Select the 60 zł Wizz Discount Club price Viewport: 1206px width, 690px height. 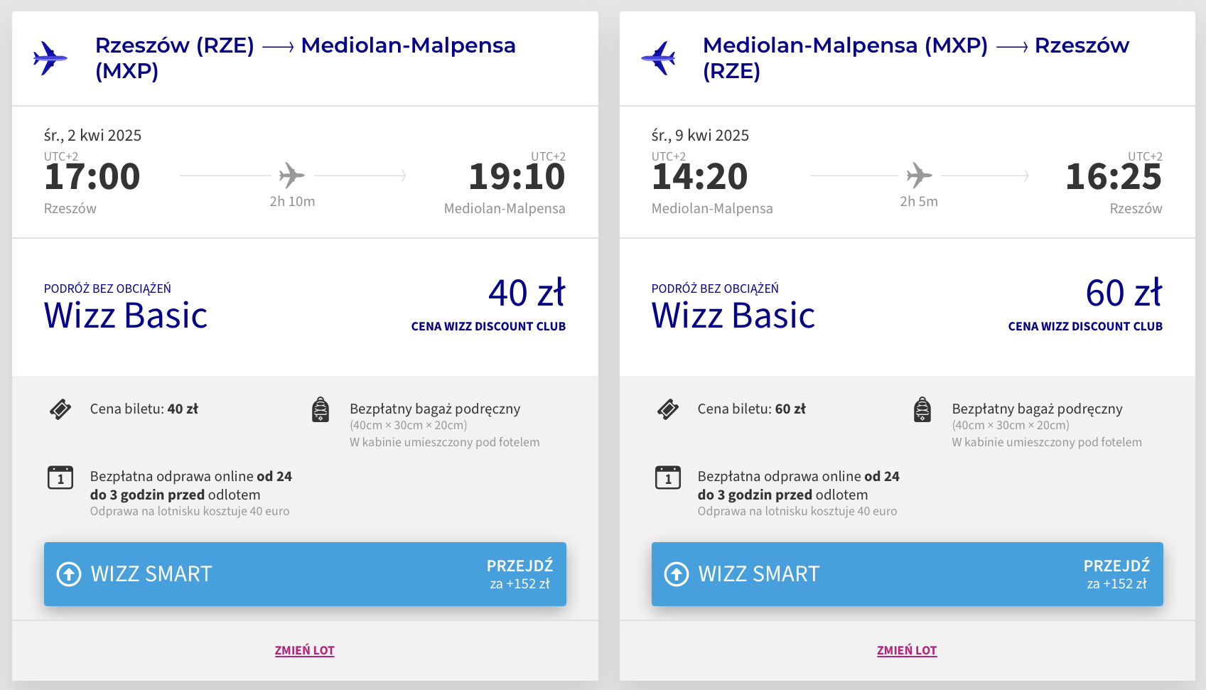click(x=1123, y=293)
